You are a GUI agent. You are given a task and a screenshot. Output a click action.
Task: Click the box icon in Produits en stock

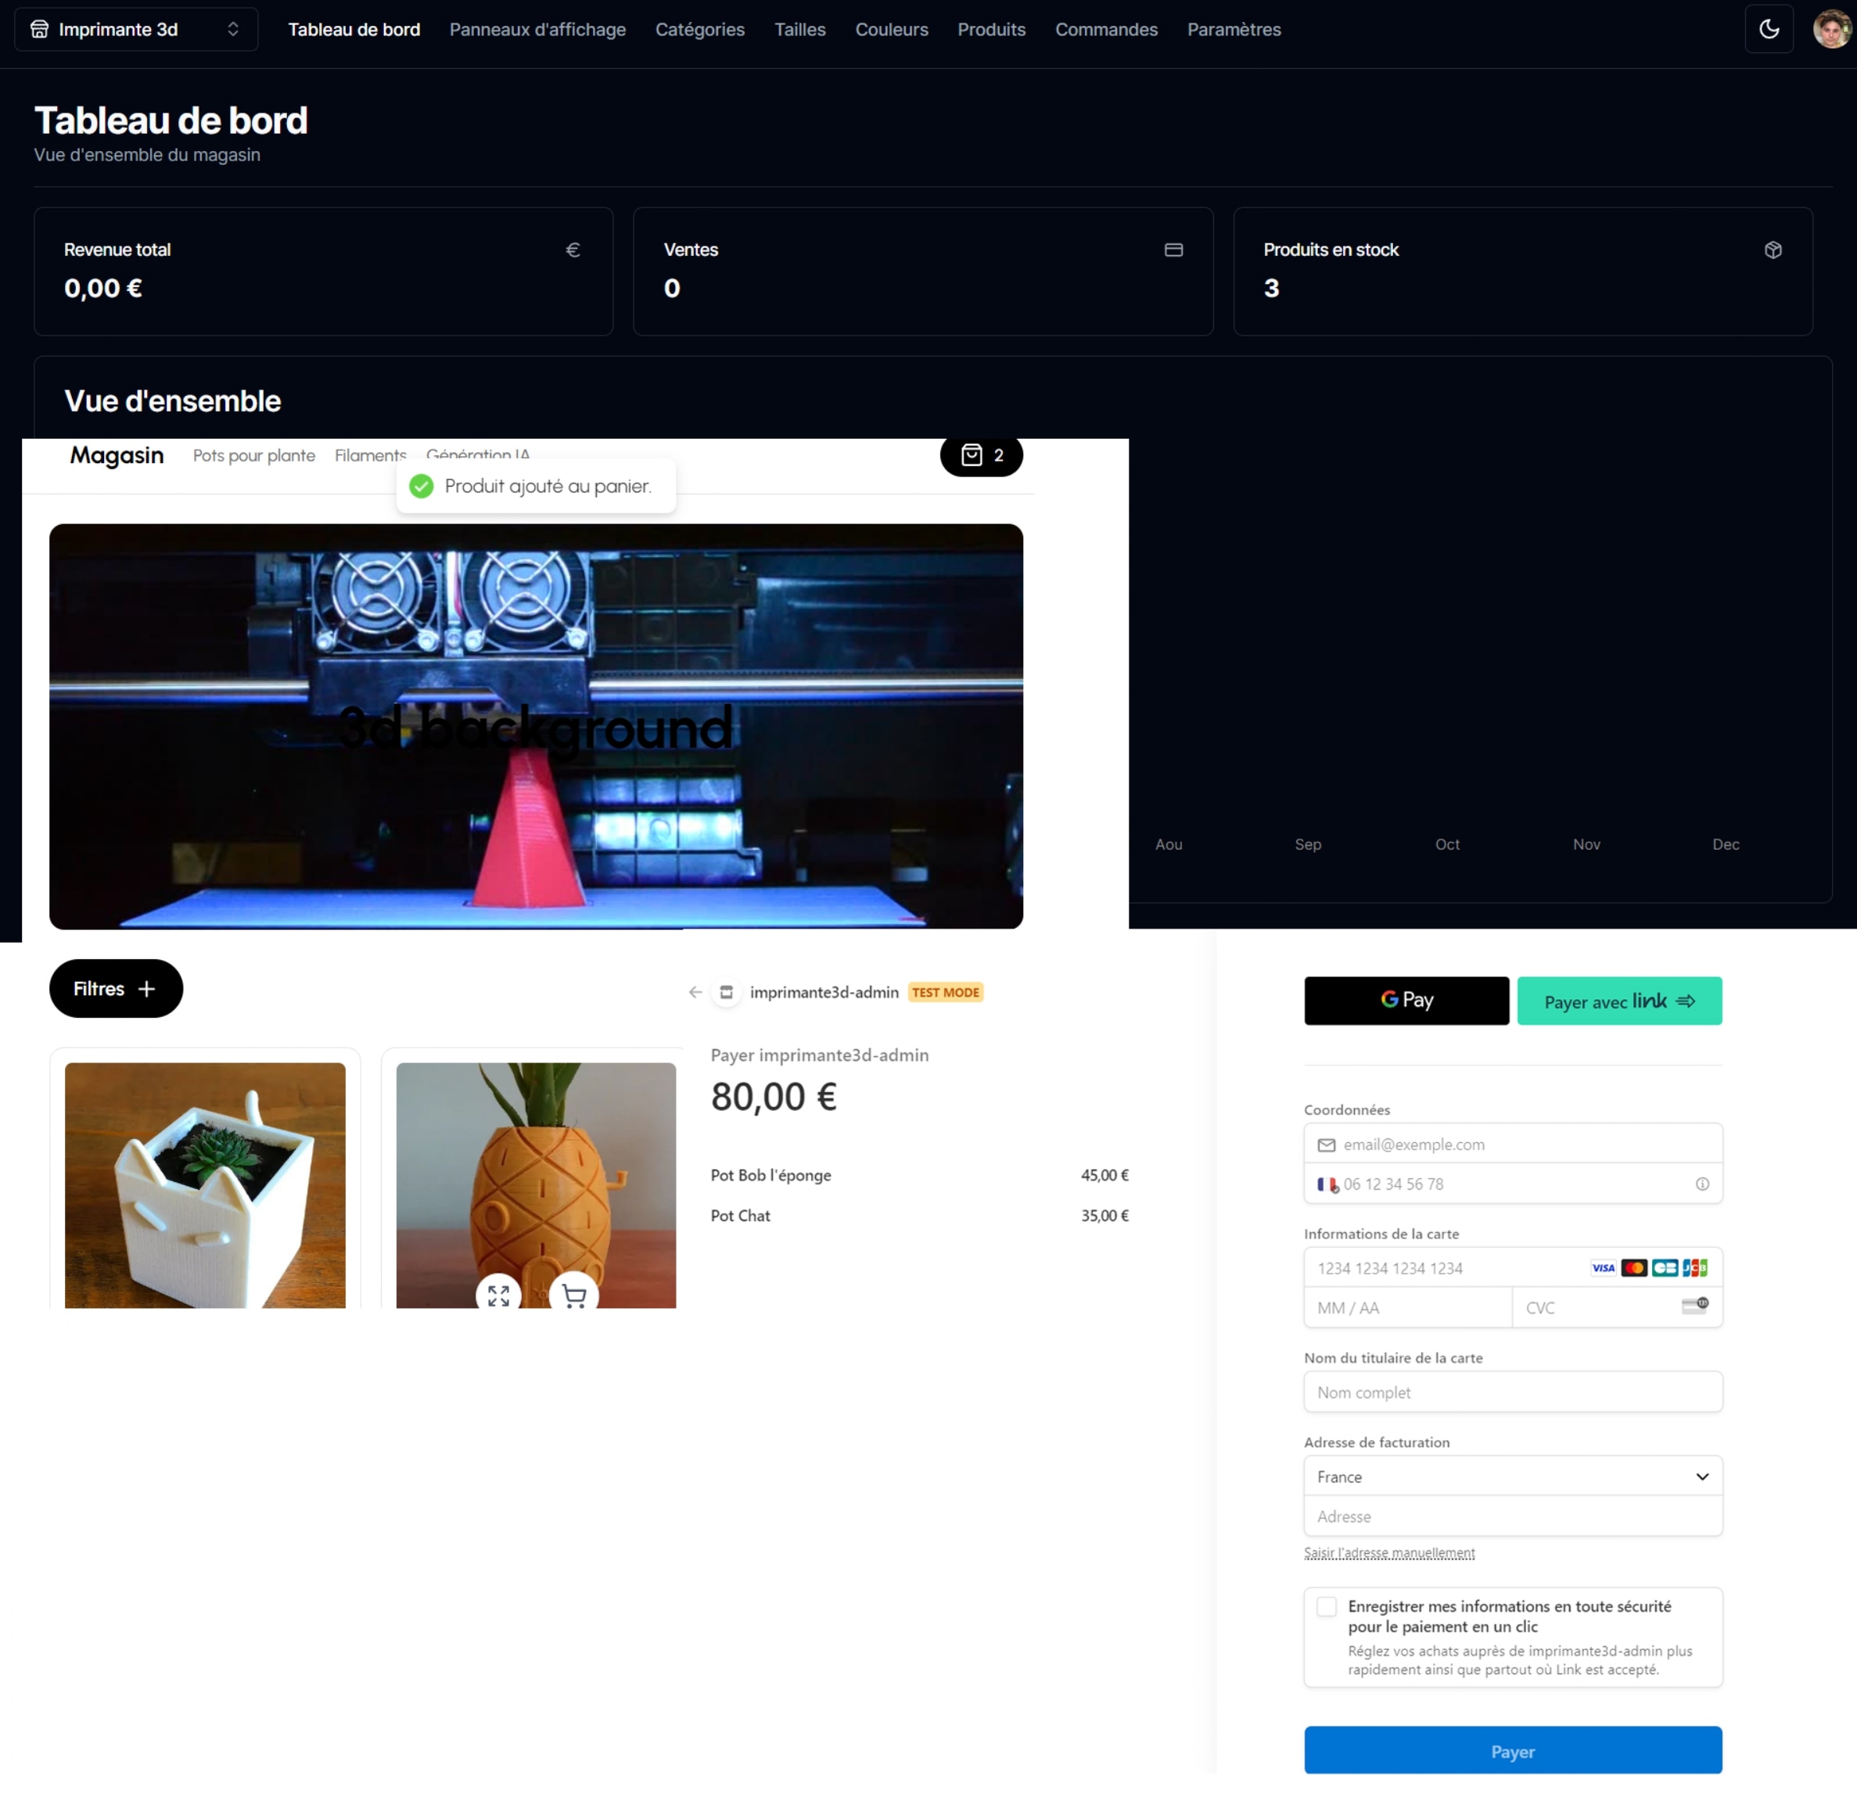[1773, 250]
